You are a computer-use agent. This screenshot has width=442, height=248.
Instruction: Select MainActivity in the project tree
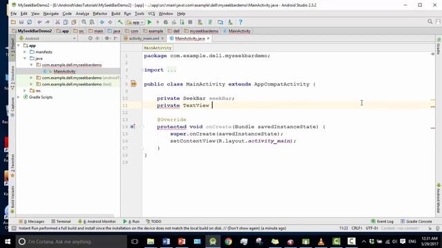click(x=64, y=71)
